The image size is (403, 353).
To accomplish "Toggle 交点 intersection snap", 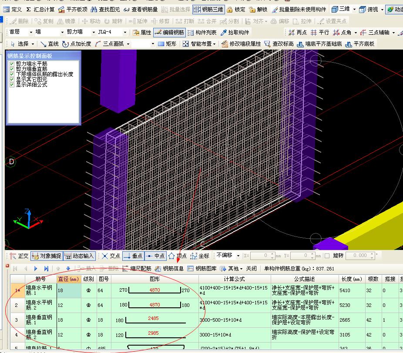I will click(111, 256).
